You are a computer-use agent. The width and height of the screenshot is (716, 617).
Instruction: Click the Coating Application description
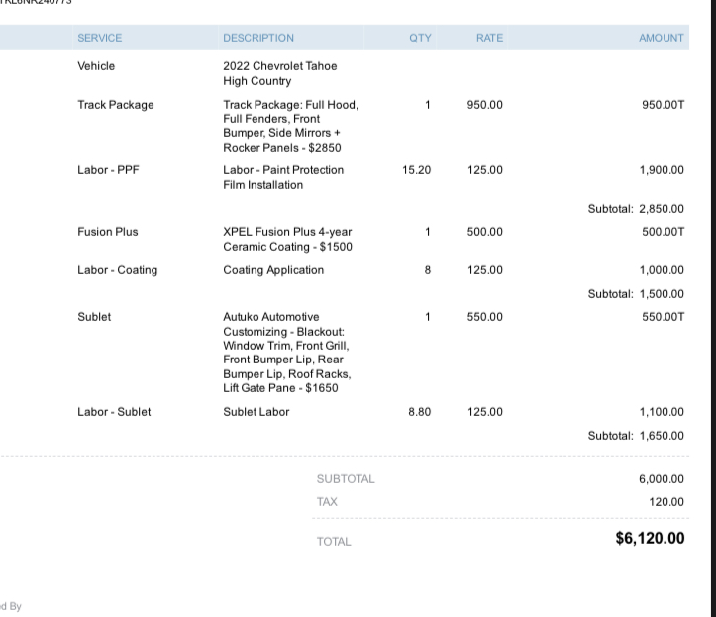pos(273,270)
